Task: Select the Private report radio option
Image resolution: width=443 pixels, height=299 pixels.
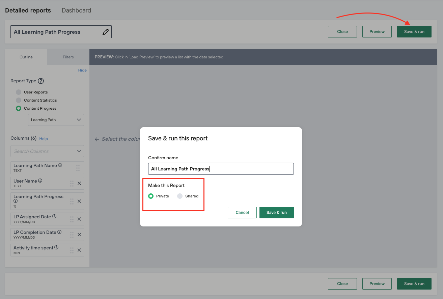Action: 151,196
